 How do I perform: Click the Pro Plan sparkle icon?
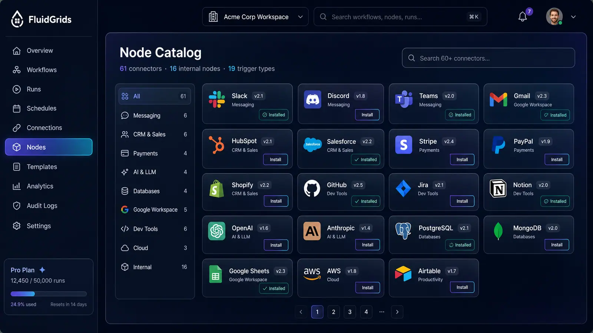(x=42, y=270)
